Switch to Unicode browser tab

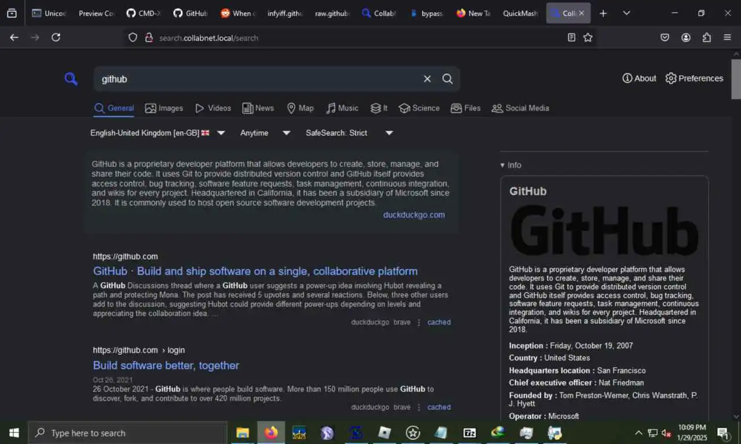coord(49,13)
